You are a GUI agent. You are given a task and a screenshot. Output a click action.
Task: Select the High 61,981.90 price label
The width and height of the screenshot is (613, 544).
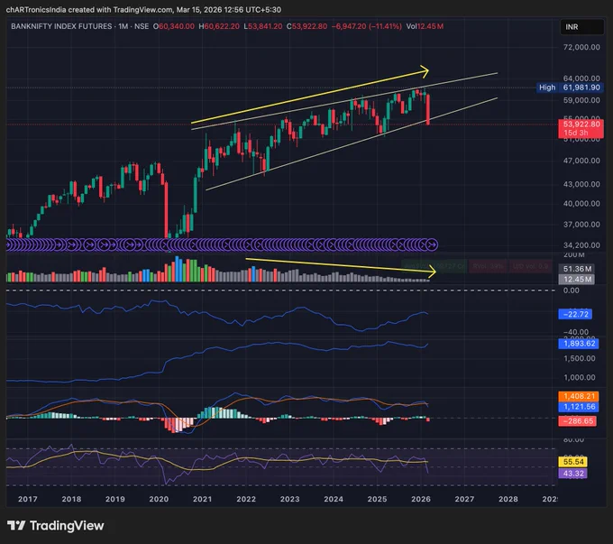click(x=569, y=88)
